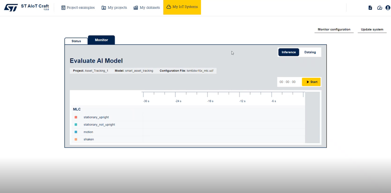Click the -6 s timeline marker

274,101
